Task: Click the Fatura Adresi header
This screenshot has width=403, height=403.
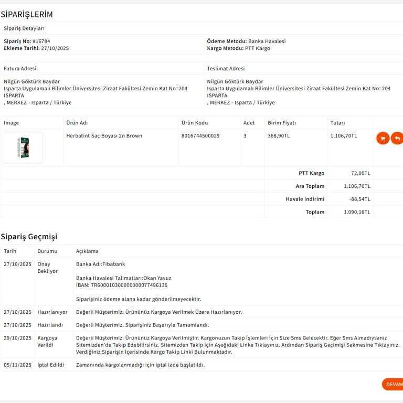Action: point(20,68)
